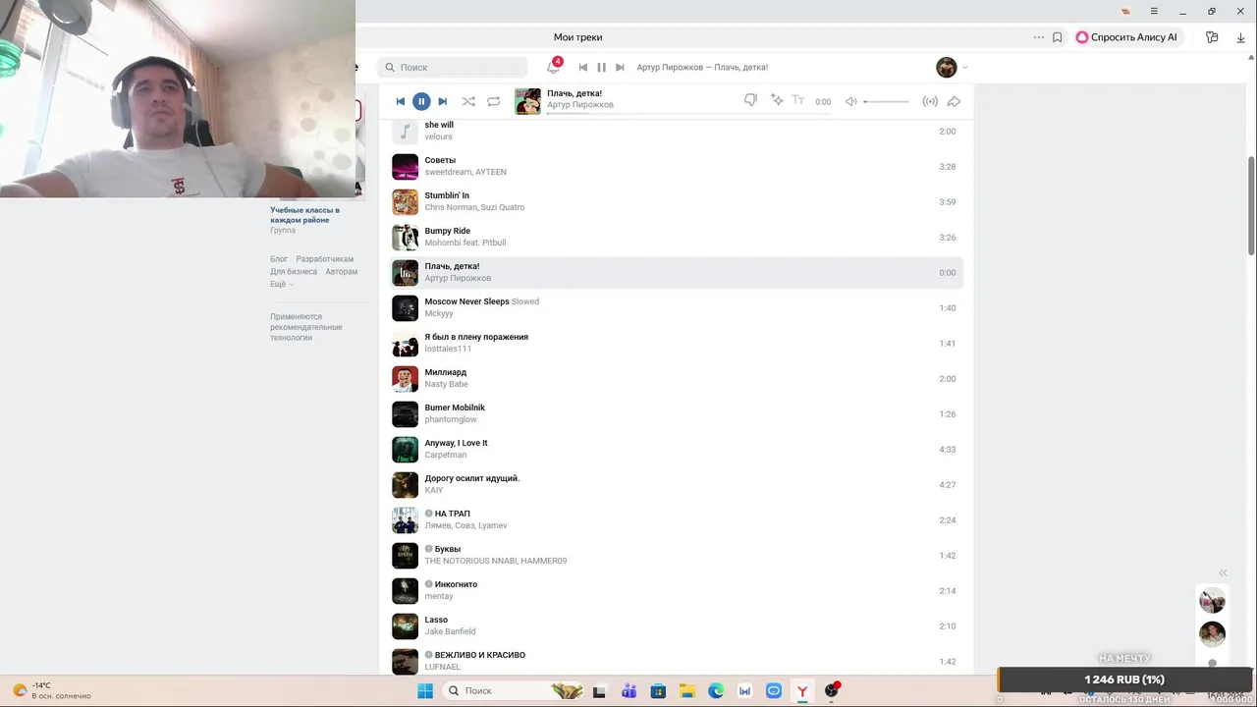This screenshot has width=1257, height=707.
Task: Toggle dislike on the current track
Action: point(750,100)
